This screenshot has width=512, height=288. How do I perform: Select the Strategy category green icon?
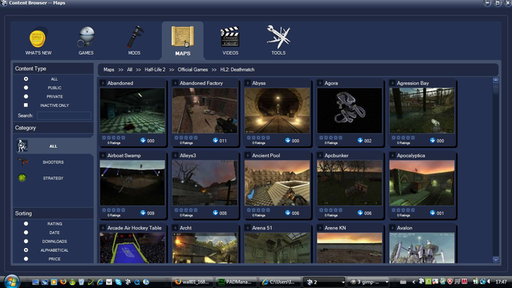coord(22,178)
